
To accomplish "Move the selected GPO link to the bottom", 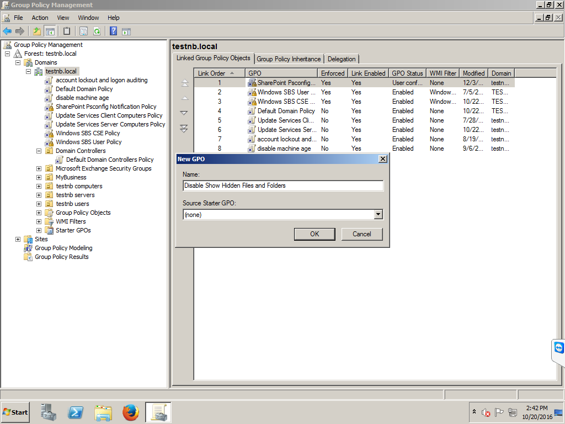I will point(184,128).
